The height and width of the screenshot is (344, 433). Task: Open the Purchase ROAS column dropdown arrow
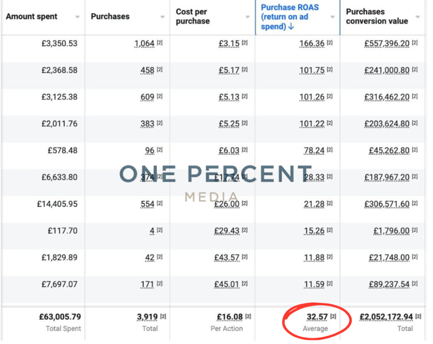point(333,17)
